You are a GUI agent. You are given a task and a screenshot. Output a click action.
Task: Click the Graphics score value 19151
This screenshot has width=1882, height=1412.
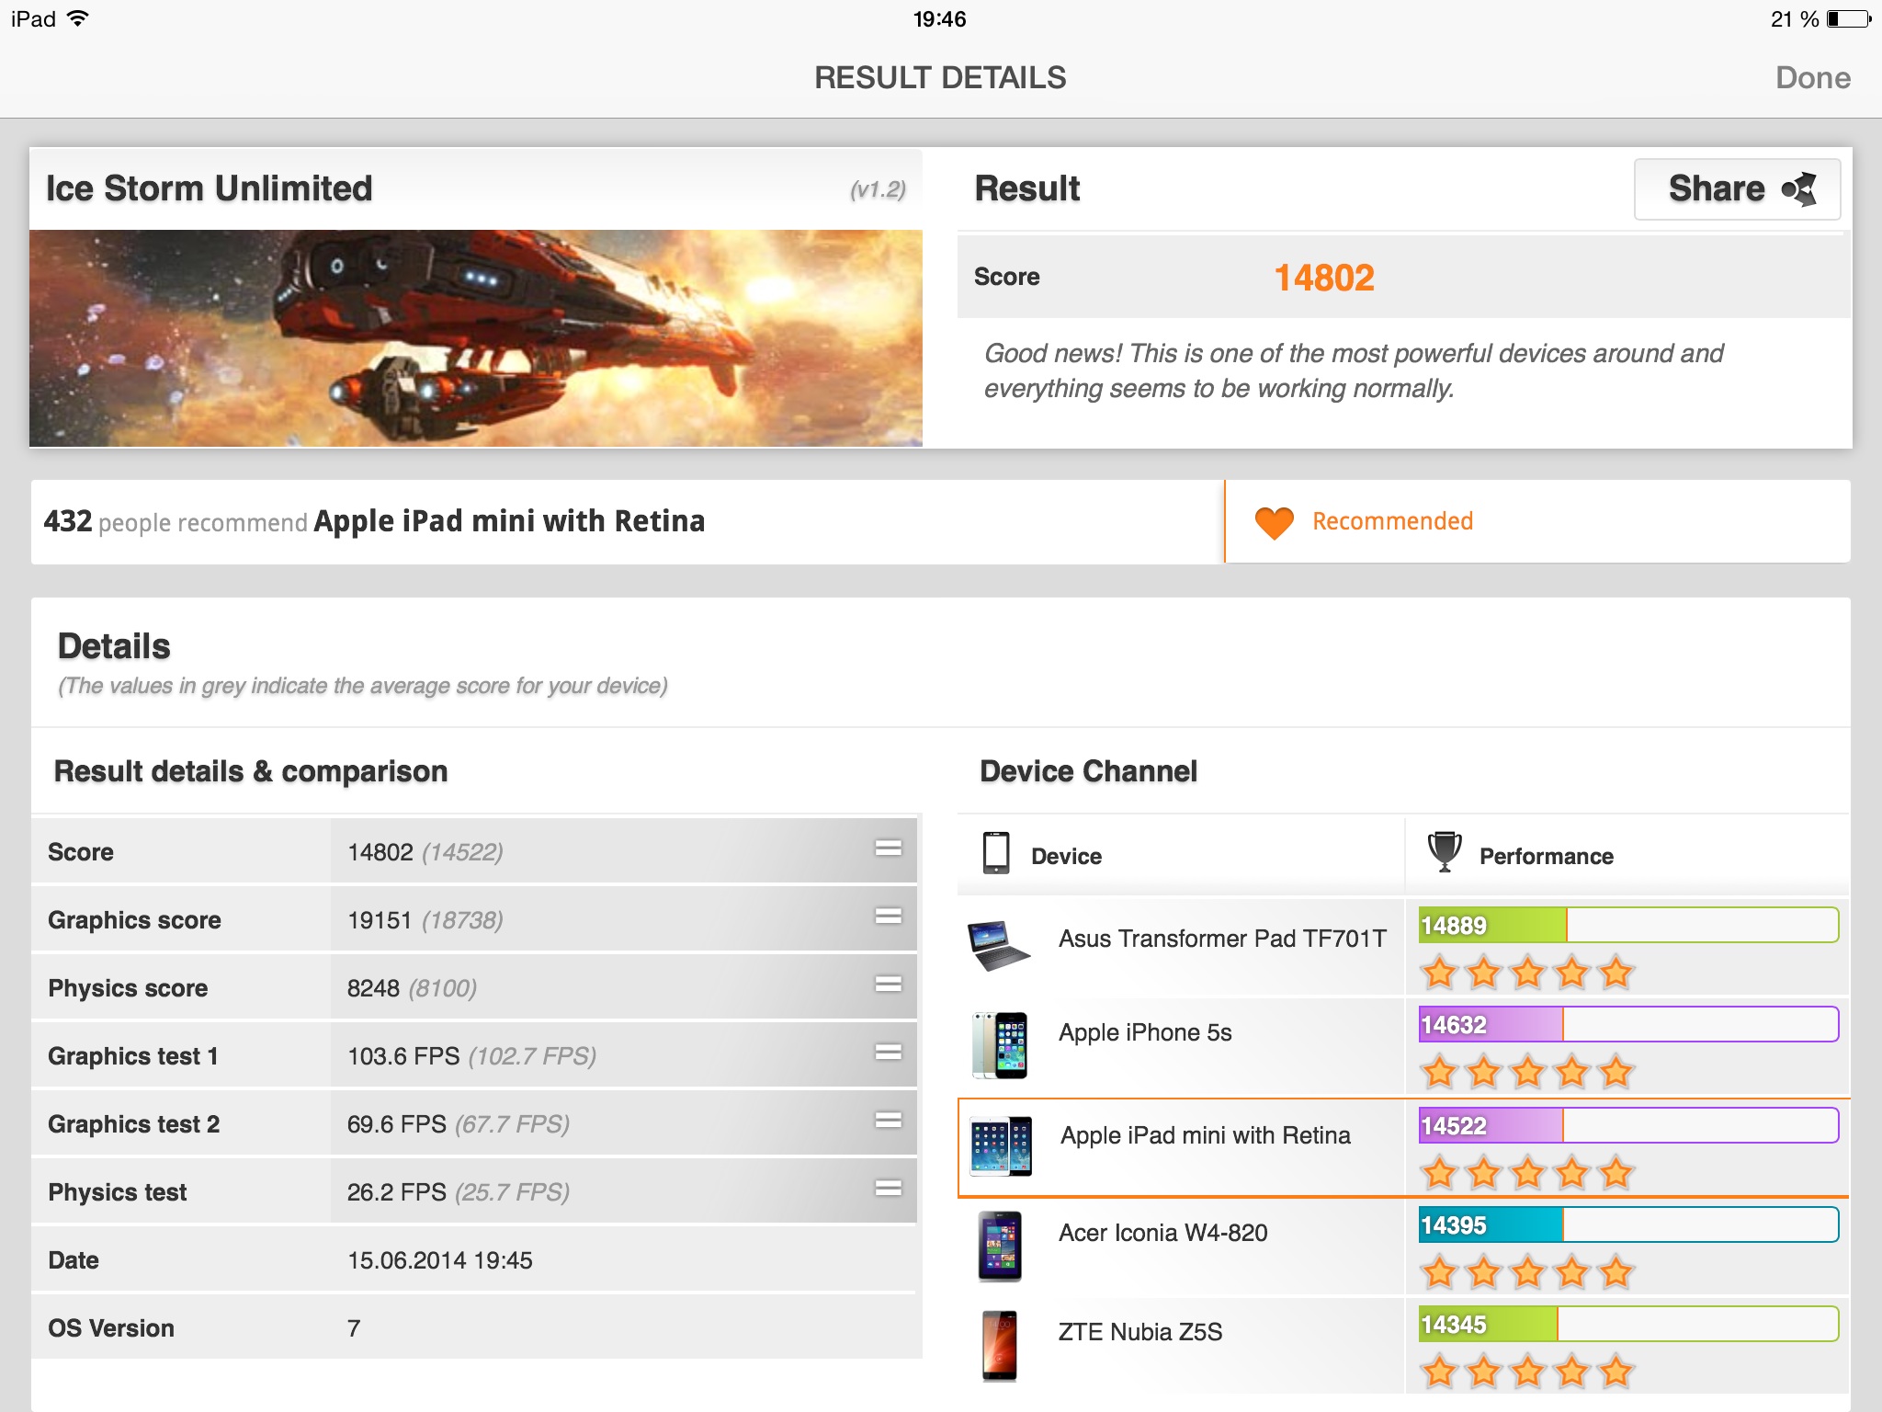[380, 920]
